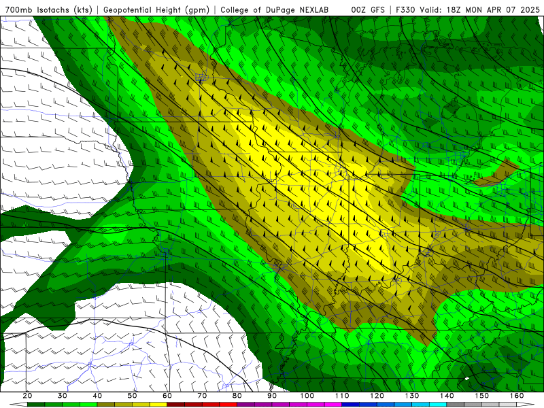Screen dimensions: 544x408
Task: Click the '100' value on the color scale
Action: tap(307, 396)
